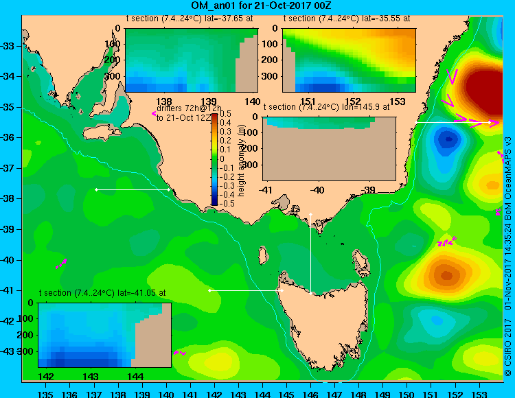Image resolution: width=515 pixels, height=398 pixels.
Task: Click the -0.5 color bar tick label
Action: click(x=227, y=204)
